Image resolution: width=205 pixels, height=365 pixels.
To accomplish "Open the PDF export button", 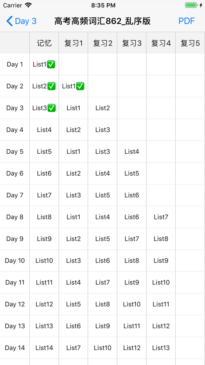I will [x=186, y=21].
